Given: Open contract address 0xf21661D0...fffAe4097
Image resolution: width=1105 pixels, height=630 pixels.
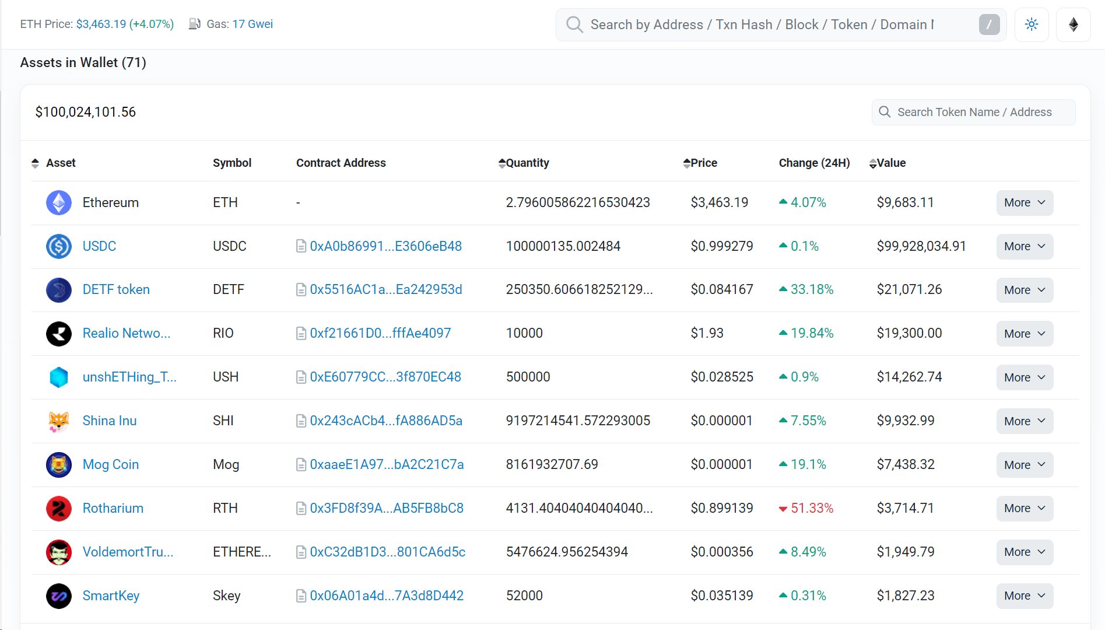Looking at the screenshot, I should click(x=380, y=334).
